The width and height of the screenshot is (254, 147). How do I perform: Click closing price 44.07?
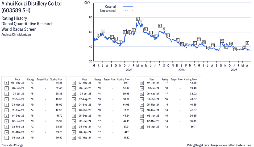[x=193, y=99]
